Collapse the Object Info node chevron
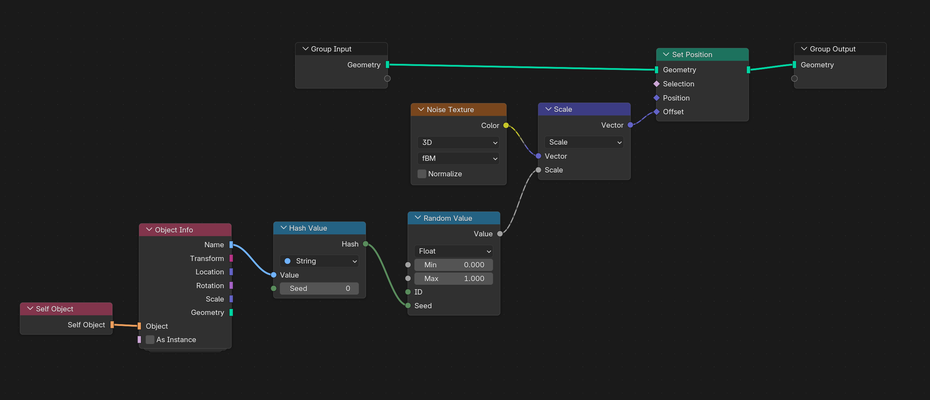Screen dimensions: 930x400 click(x=149, y=229)
